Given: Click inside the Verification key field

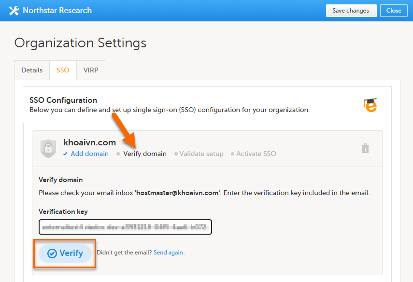Looking at the screenshot, I should [x=125, y=226].
